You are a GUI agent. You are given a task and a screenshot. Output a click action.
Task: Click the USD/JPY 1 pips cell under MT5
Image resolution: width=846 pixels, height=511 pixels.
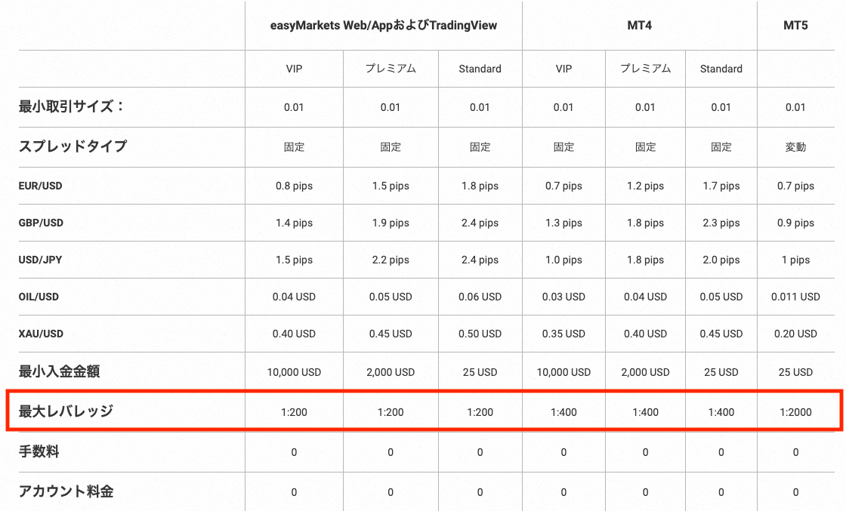pos(795,260)
